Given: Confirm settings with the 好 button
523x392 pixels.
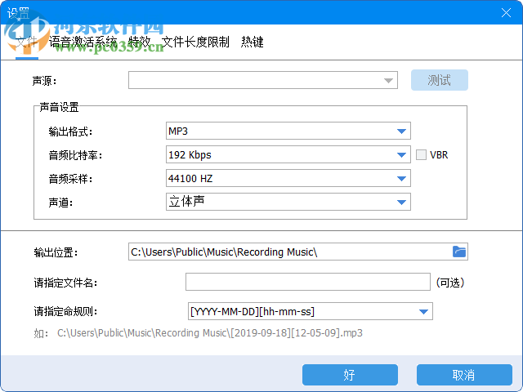Looking at the screenshot, I should coord(350,375).
